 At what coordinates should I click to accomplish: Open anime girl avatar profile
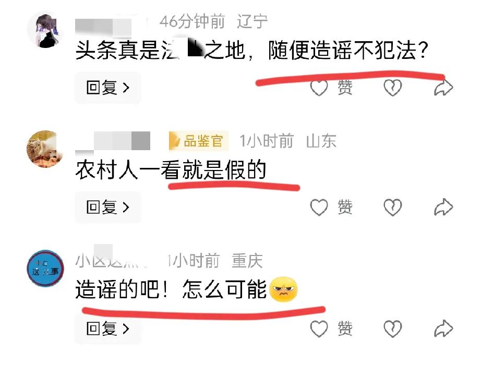coord(45,30)
